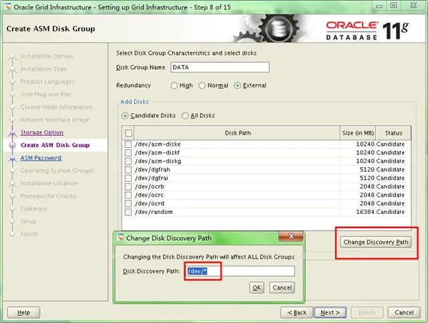The image size is (428, 323).
Task: Check the box for /dev/asm-diske
Action: [128, 144]
